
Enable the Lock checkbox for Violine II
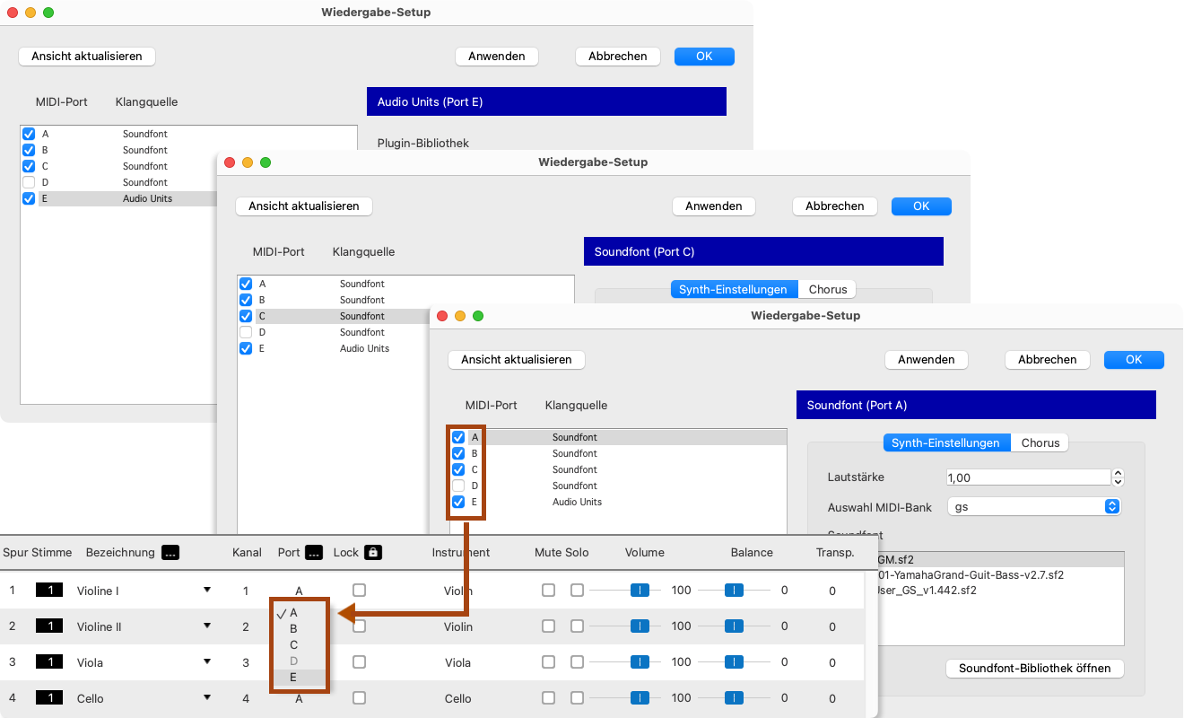[359, 626]
